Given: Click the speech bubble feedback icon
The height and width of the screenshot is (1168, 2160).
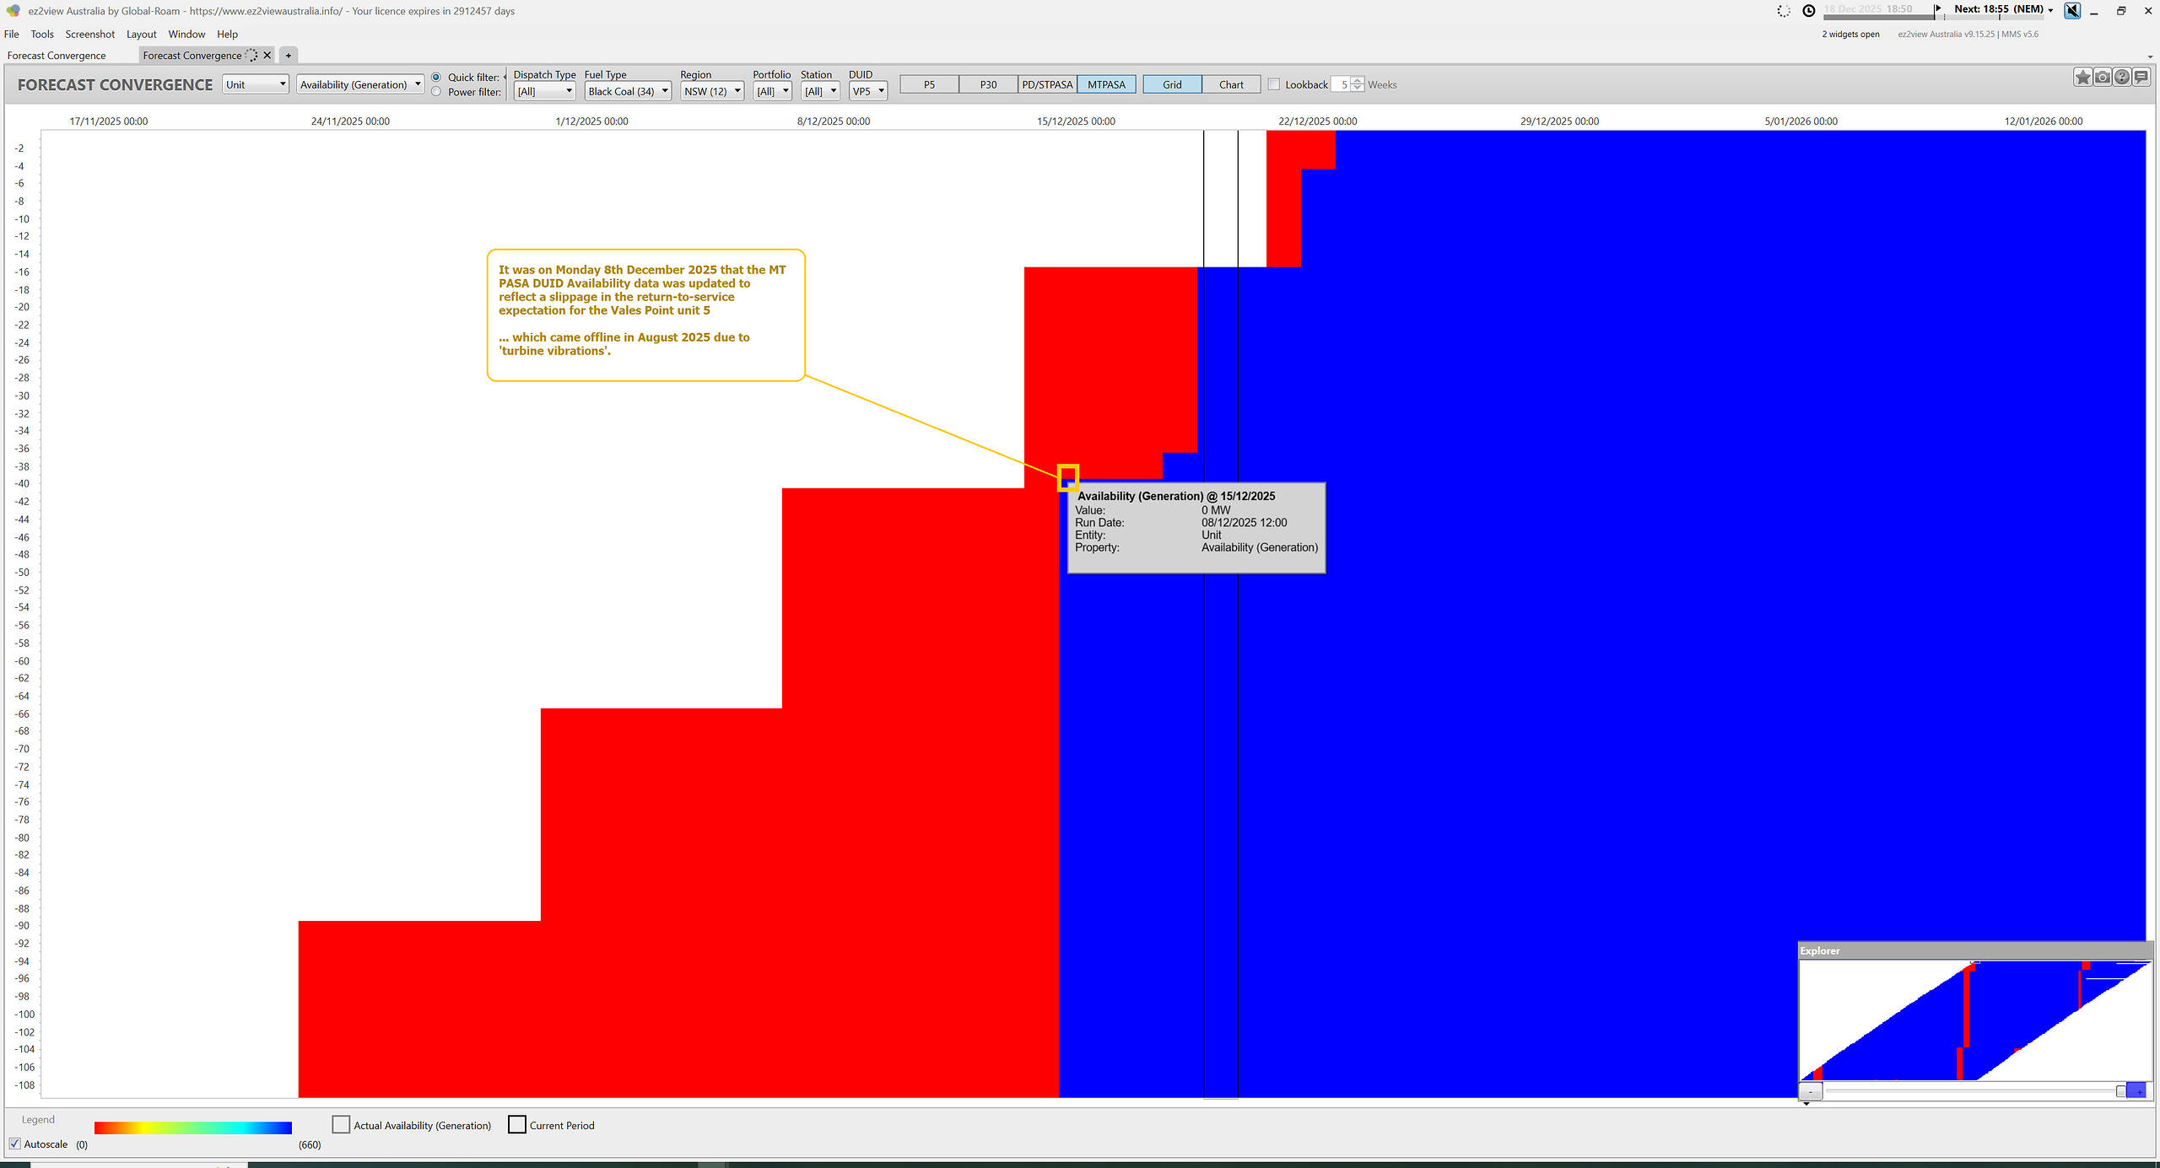Looking at the screenshot, I should point(2141,78).
